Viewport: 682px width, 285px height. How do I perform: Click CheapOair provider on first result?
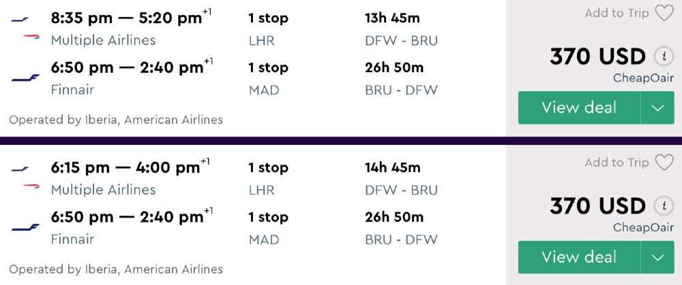pos(643,78)
